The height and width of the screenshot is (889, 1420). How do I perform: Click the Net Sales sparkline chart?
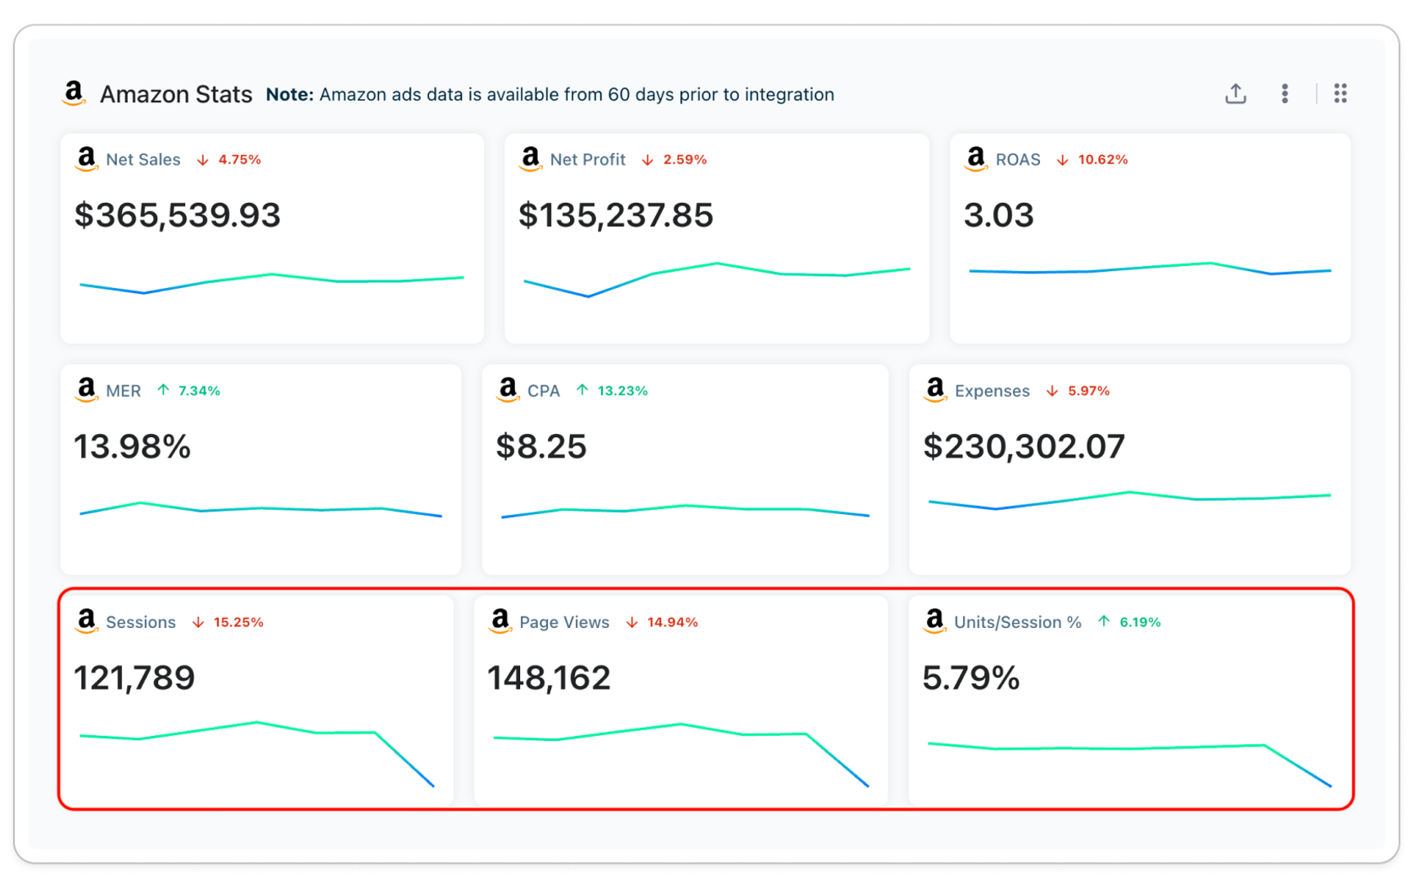[272, 282]
